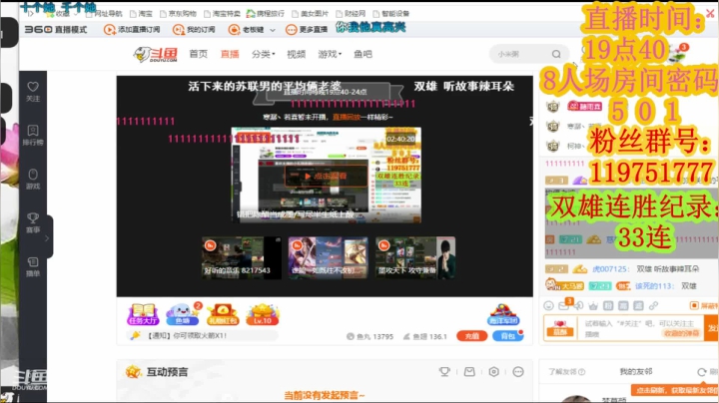The width and height of the screenshot is (719, 403).
Task: Click the 老板键 toolbar button
Action: point(247,29)
